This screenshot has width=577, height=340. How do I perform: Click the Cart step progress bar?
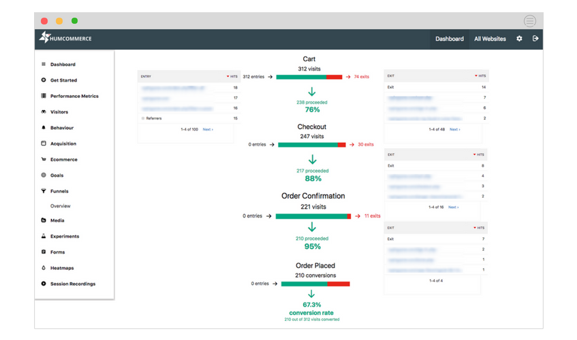(x=309, y=77)
